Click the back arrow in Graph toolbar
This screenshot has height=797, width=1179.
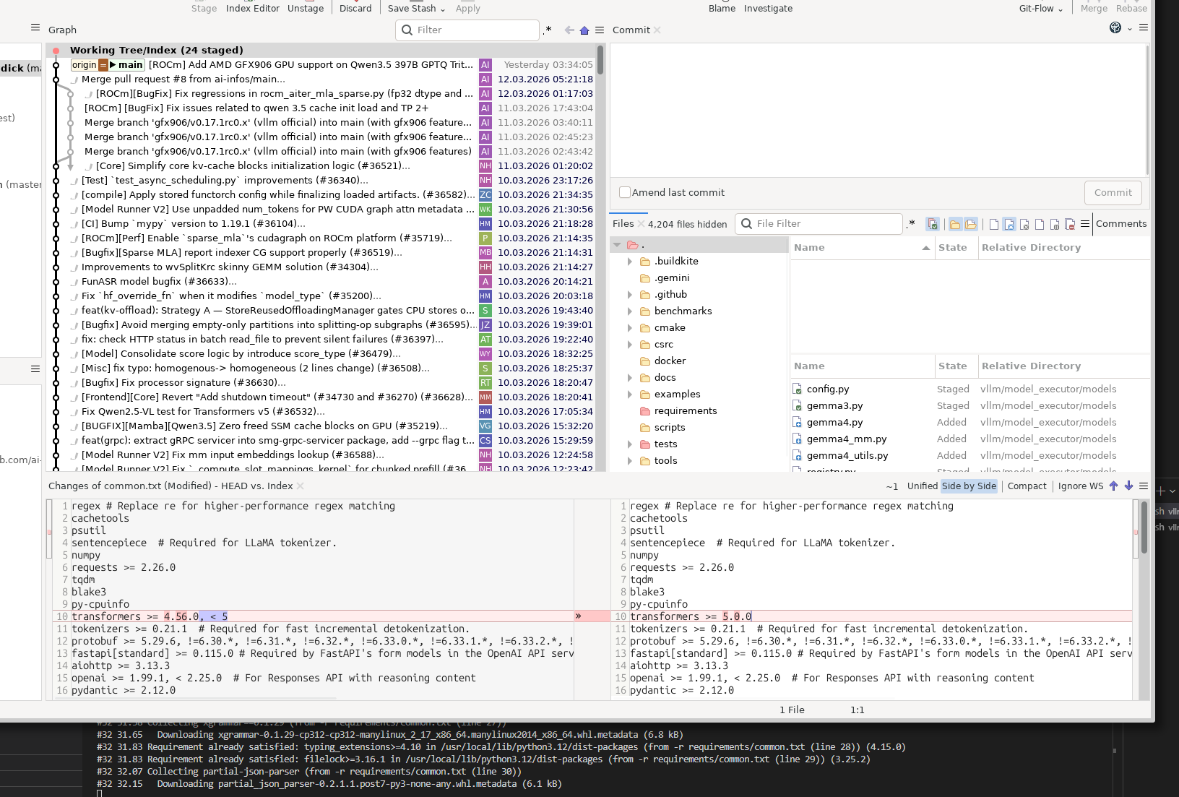[569, 30]
